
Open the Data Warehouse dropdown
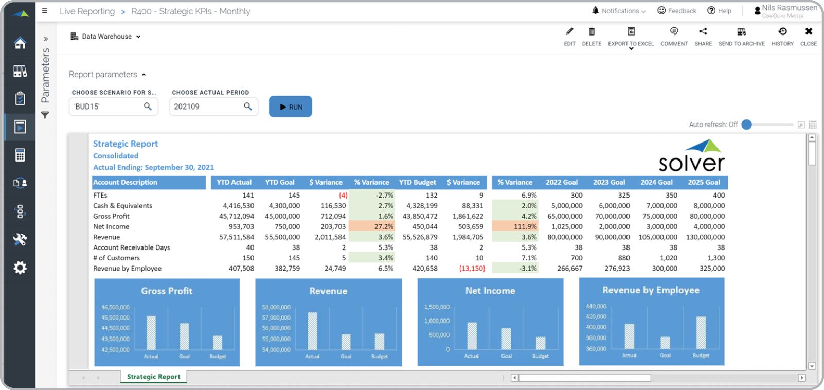(106, 37)
